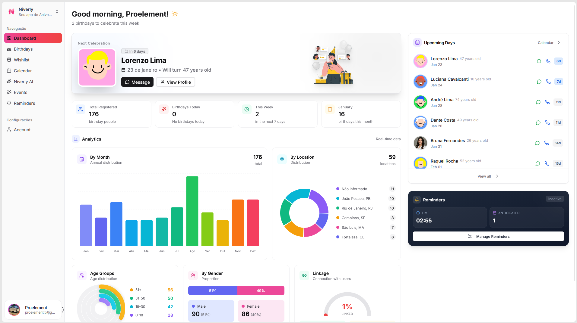Screen dimensions: 577x323
Task: Click the Events sparkle icon
Action: (x=9, y=92)
